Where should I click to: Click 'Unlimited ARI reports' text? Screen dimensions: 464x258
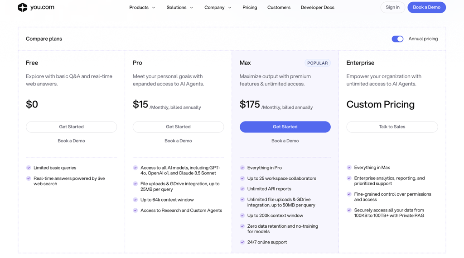[269, 189]
